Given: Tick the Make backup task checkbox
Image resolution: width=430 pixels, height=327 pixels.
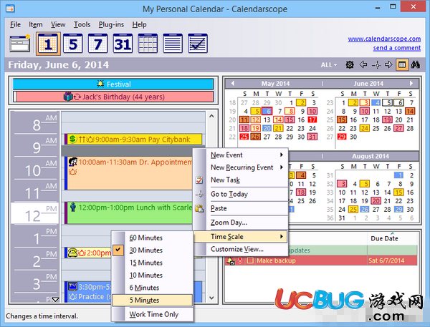Looking at the screenshot, I should point(250,260).
